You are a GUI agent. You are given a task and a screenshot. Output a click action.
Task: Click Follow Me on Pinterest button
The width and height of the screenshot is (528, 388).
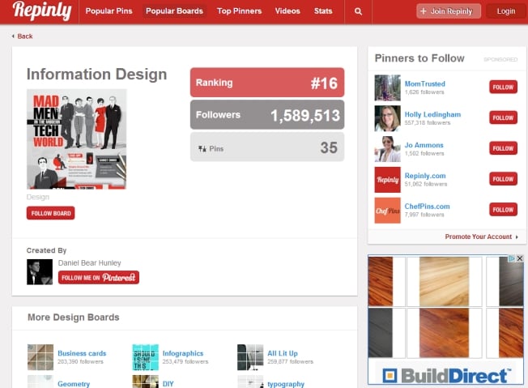point(99,278)
